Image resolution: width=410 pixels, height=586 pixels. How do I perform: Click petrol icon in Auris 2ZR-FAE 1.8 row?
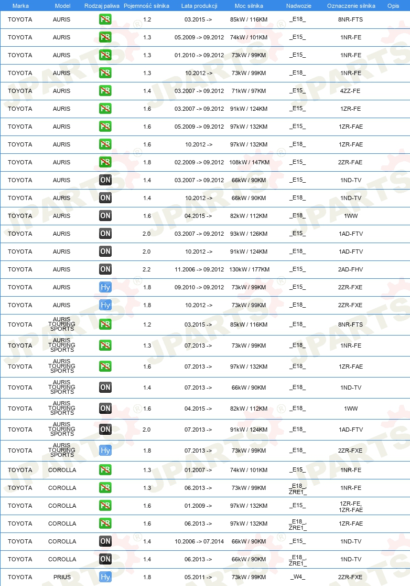105,162
